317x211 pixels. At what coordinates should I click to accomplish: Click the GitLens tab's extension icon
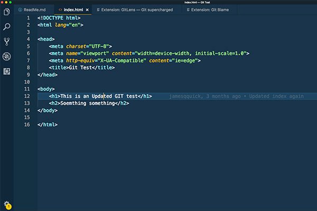(98, 9)
